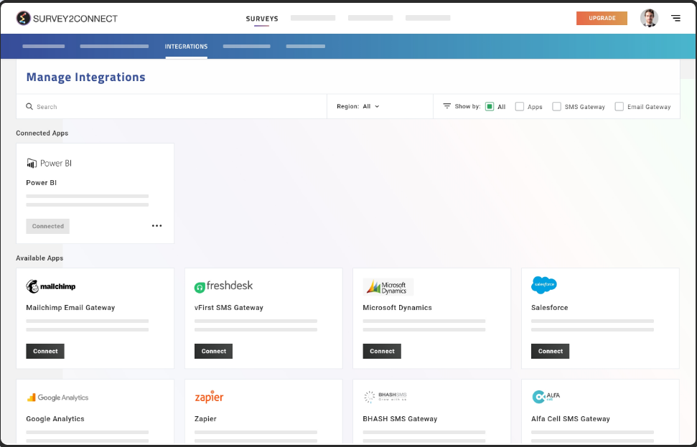Open the profile avatar menu
Screen dimensions: 697x447
coord(649,18)
